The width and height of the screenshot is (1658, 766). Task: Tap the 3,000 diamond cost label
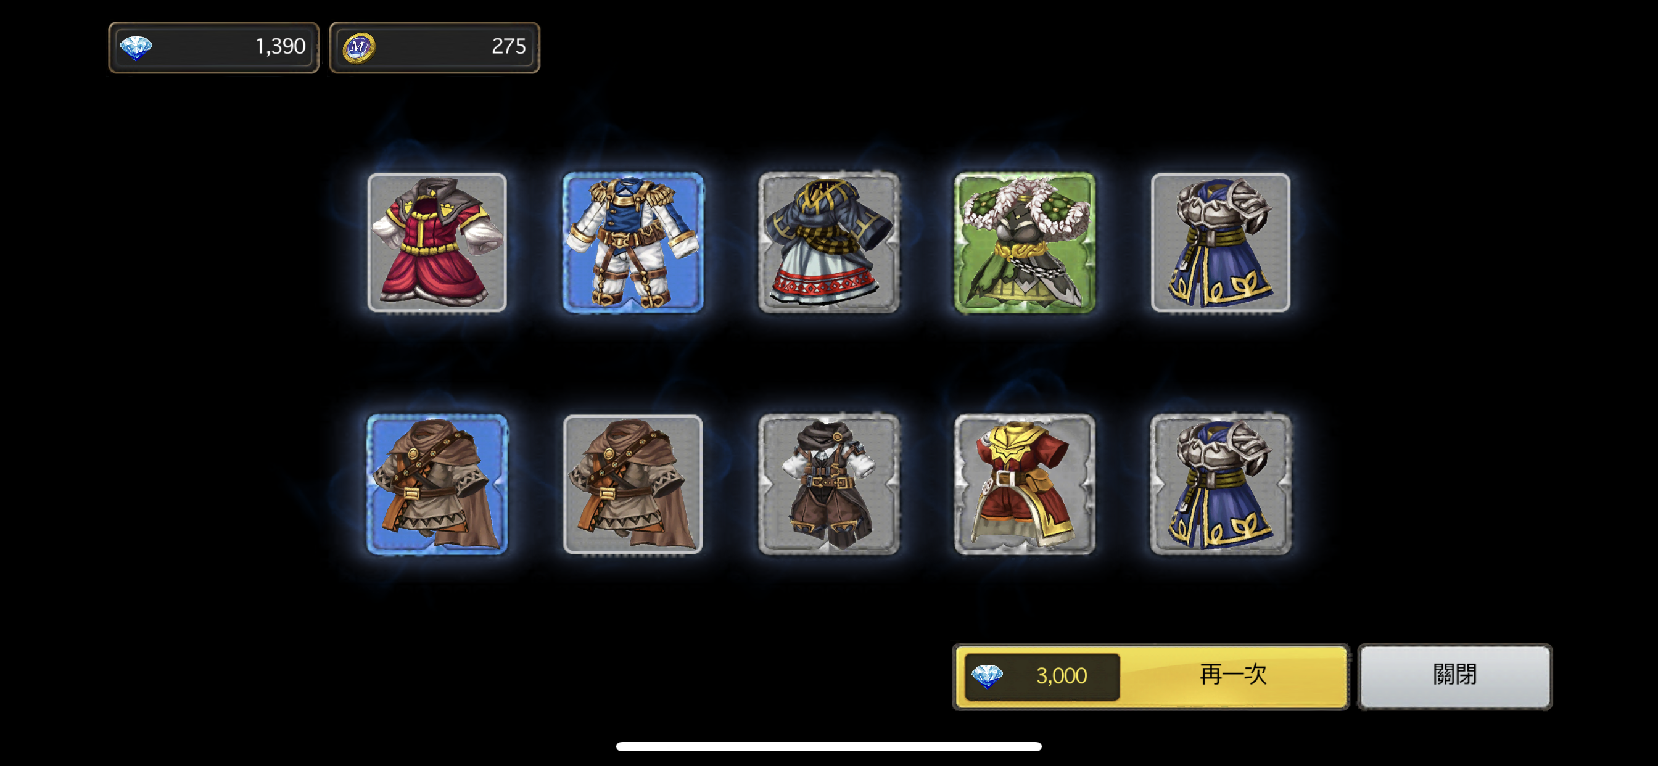tap(1062, 676)
